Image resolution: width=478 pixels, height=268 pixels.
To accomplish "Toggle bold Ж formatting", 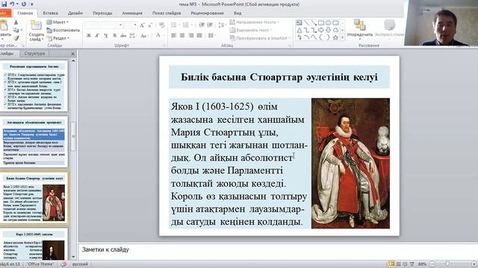I will coord(89,36).
